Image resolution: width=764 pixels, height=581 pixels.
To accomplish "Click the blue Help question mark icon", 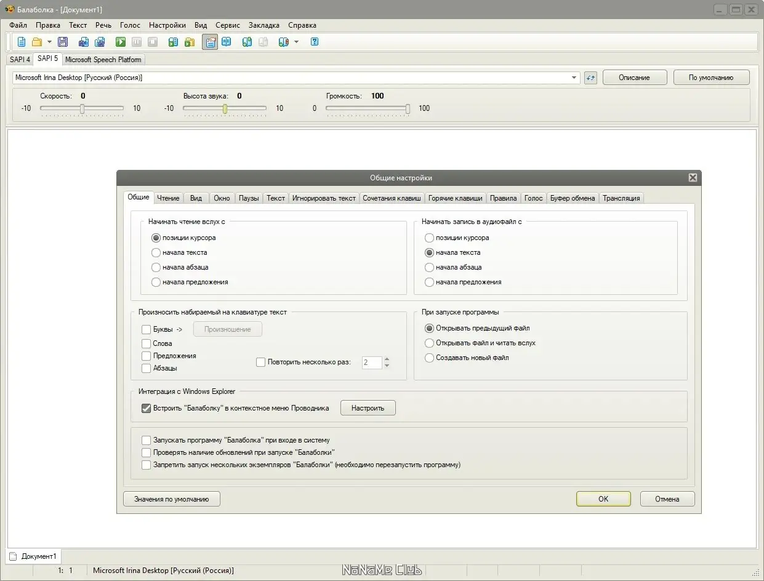I will pyautogui.click(x=315, y=42).
